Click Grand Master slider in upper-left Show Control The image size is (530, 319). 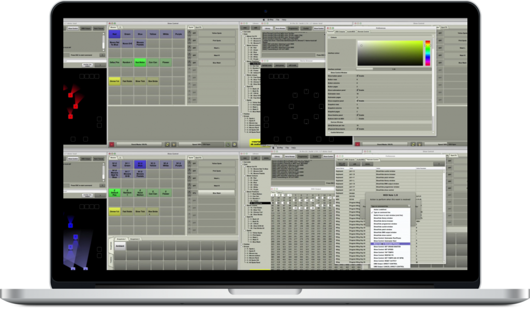pyautogui.click(x=139, y=144)
